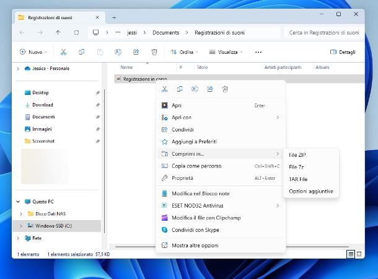378x279 pixels.
Task: Click the search box for Registrazioni di suoni
Action: [x=323, y=32]
